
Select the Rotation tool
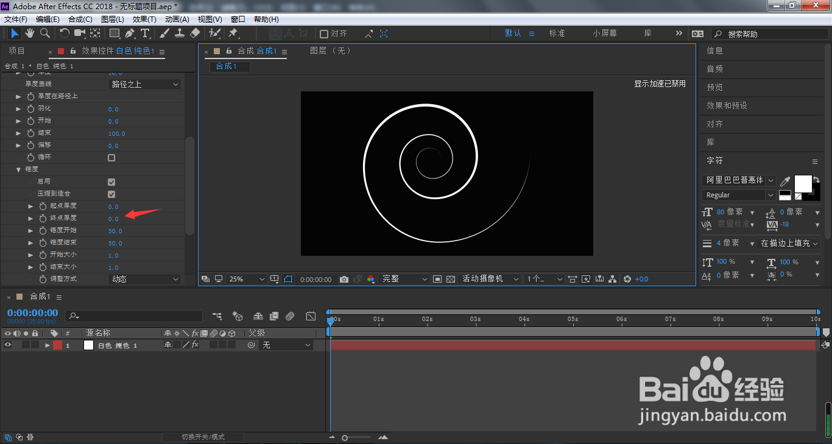pos(65,33)
